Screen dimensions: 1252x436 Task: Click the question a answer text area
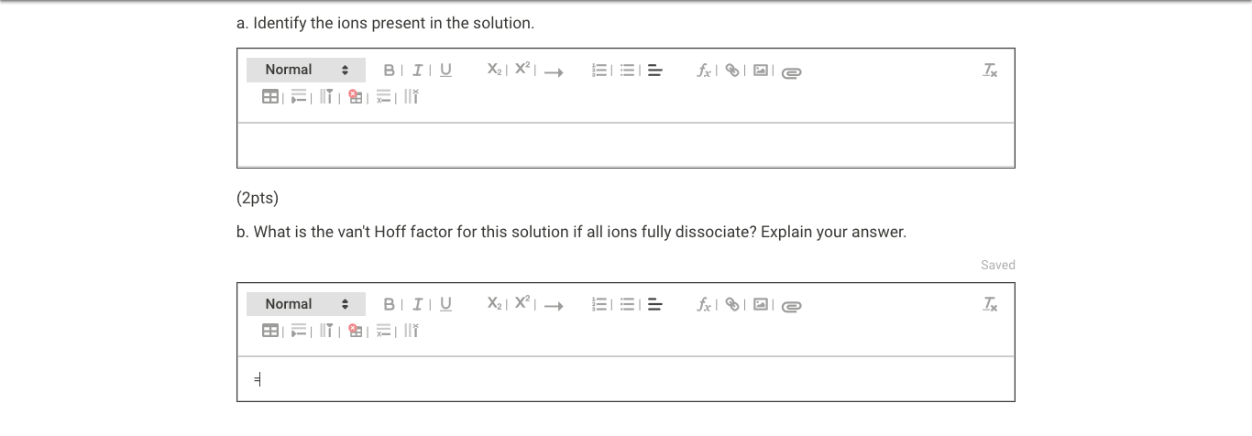625,145
